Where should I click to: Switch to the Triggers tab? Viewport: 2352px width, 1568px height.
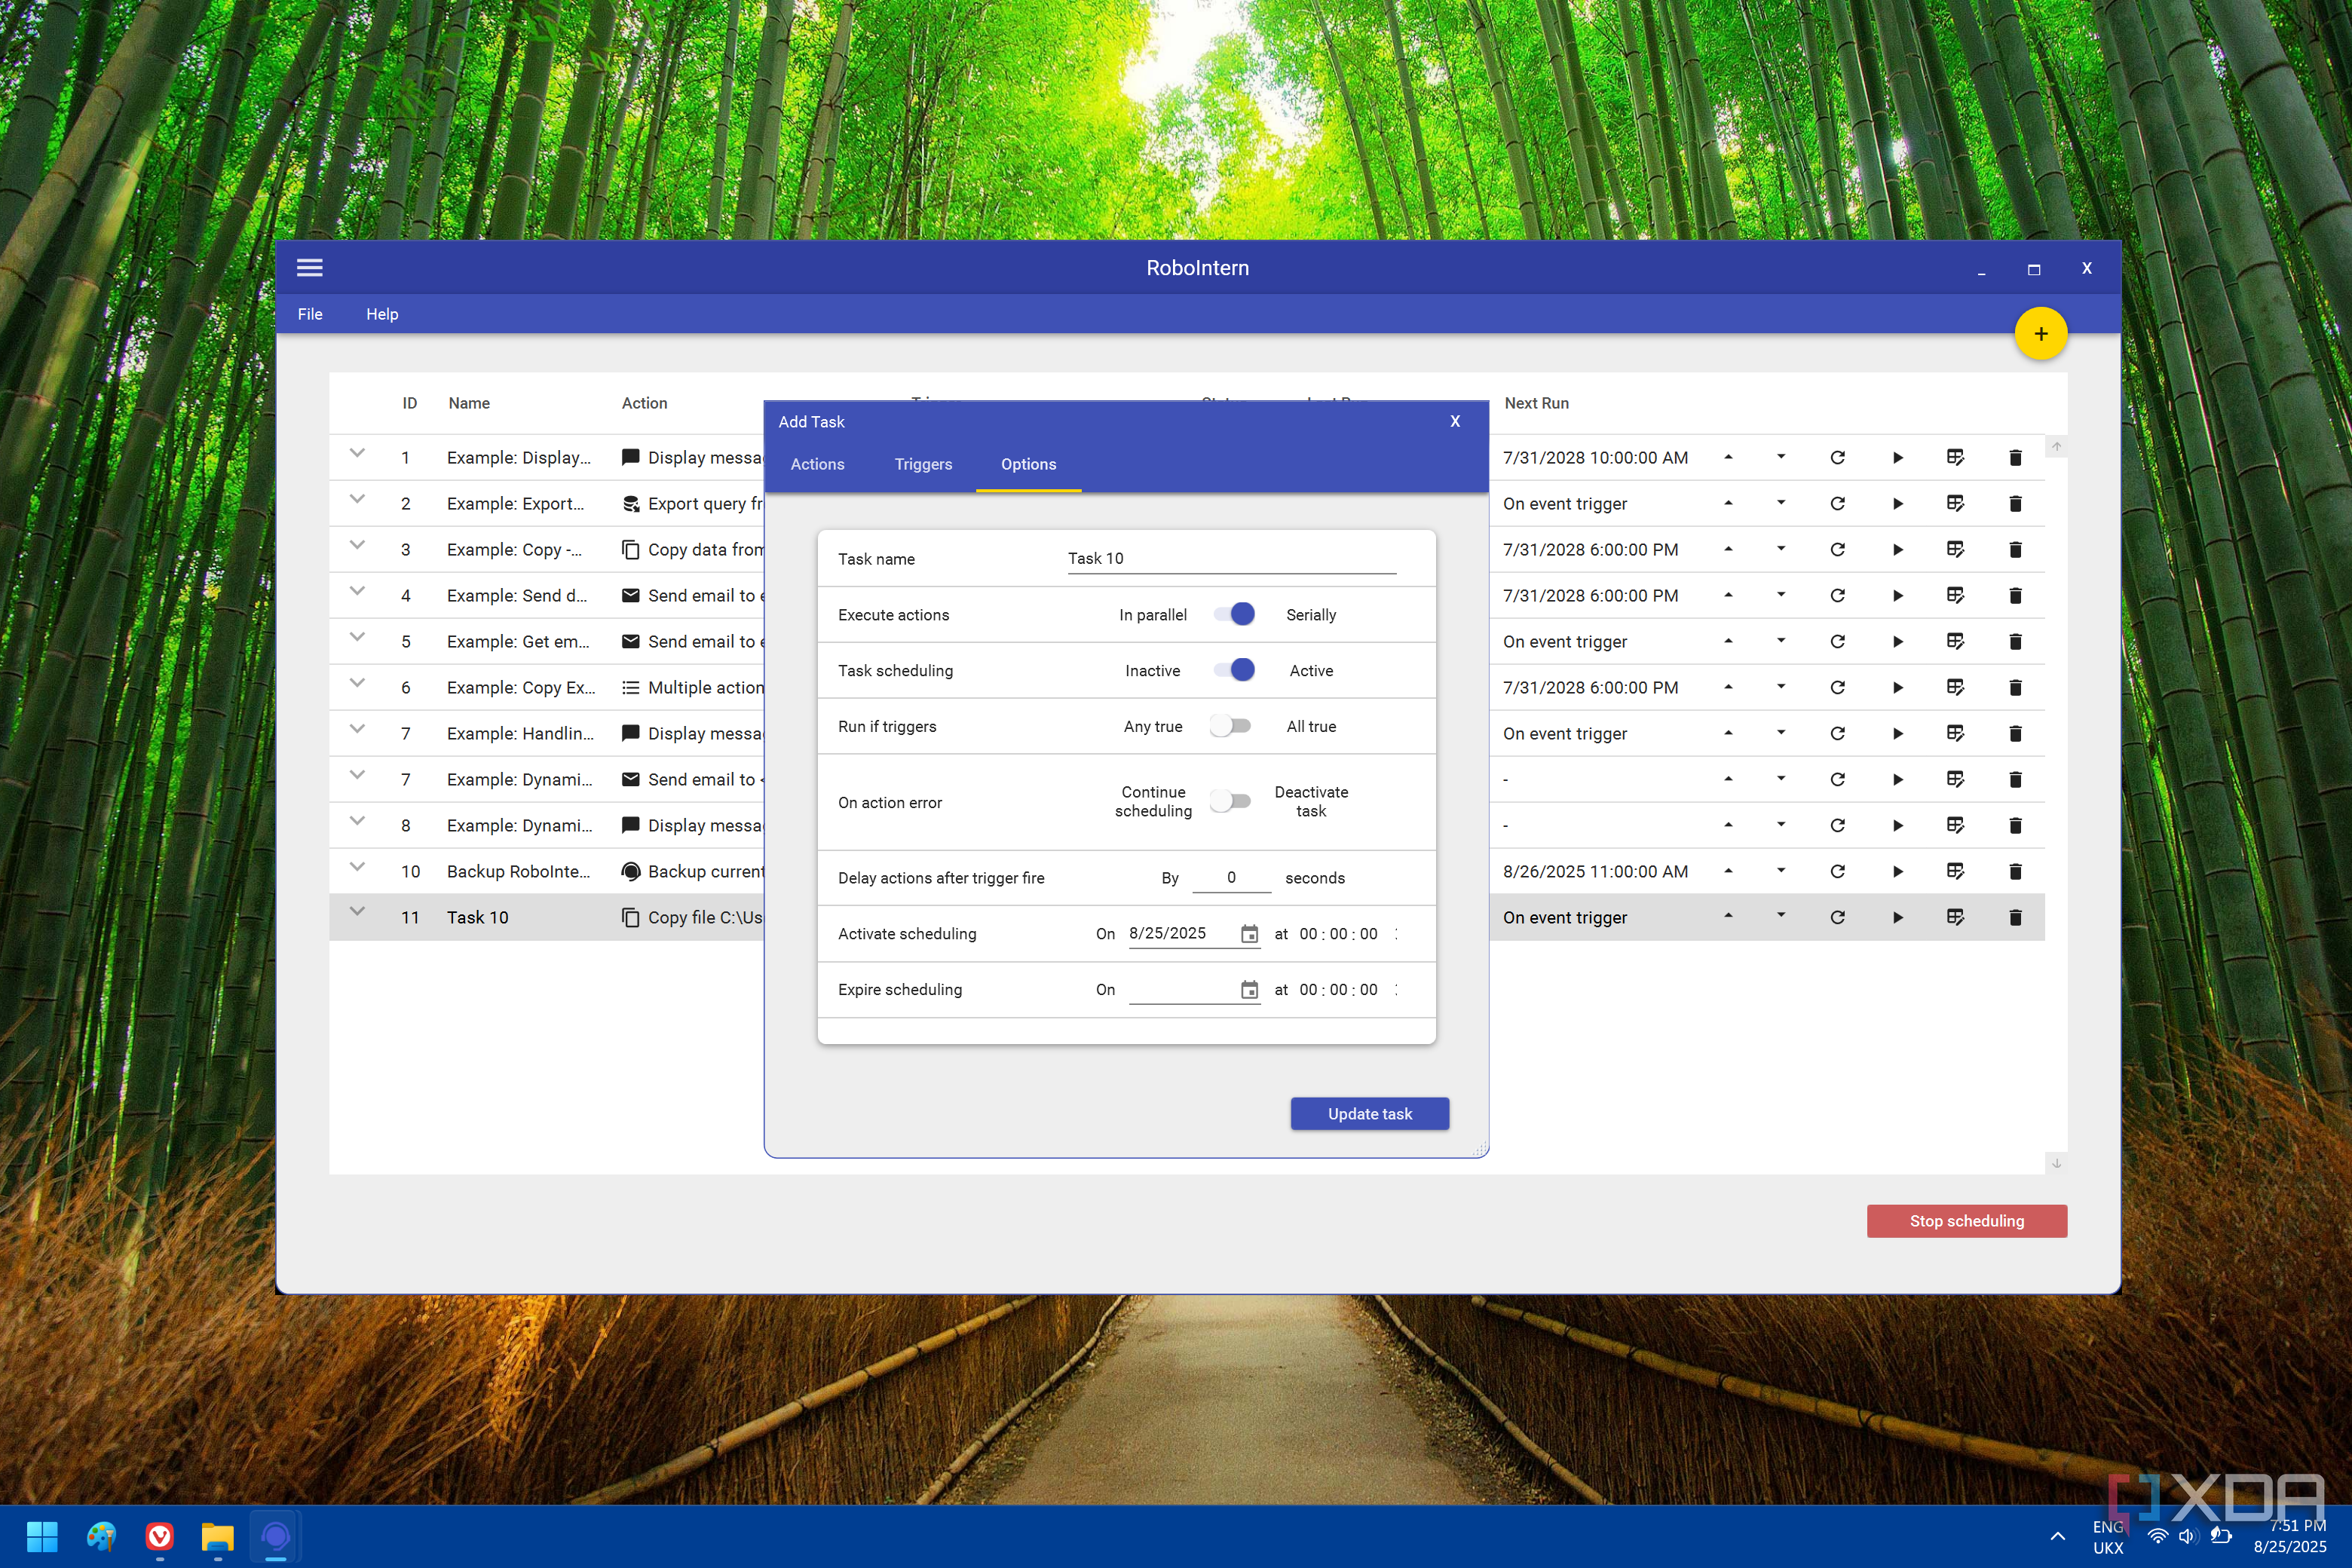(x=923, y=464)
